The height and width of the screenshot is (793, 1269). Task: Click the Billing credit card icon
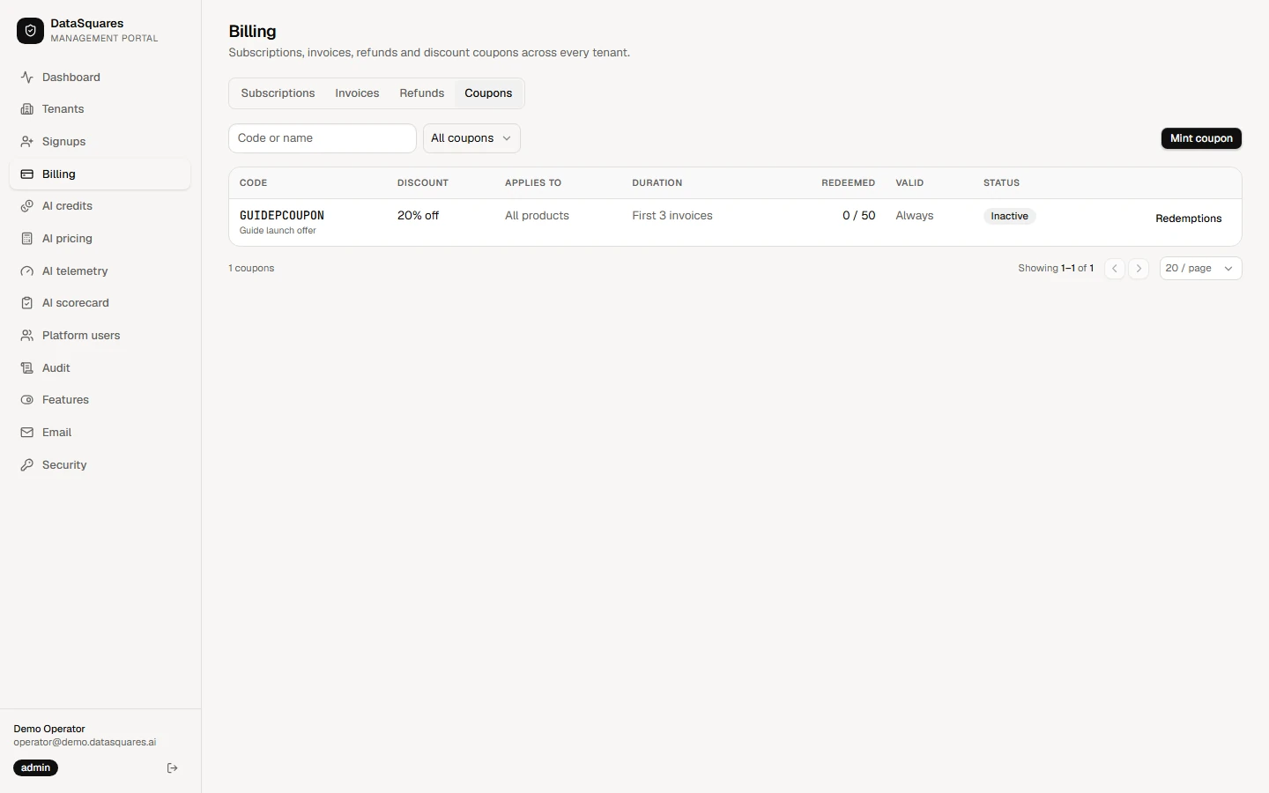coord(27,174)
